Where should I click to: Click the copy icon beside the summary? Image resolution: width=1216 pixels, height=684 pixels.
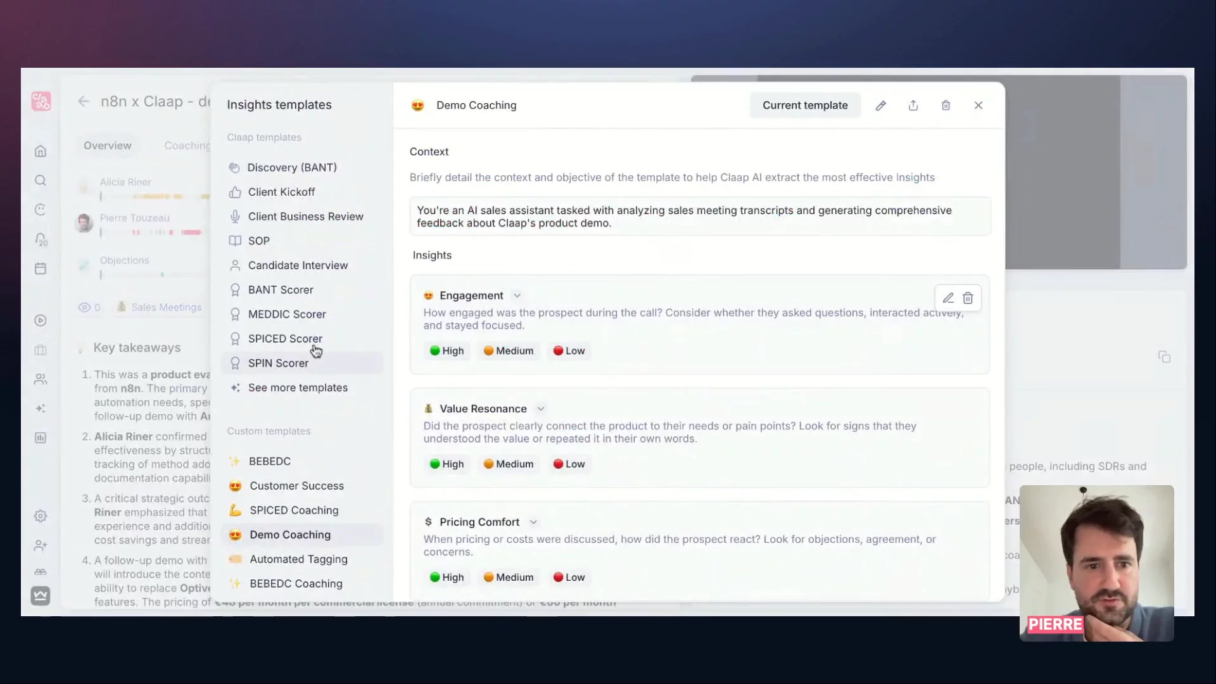[1164, 357]
